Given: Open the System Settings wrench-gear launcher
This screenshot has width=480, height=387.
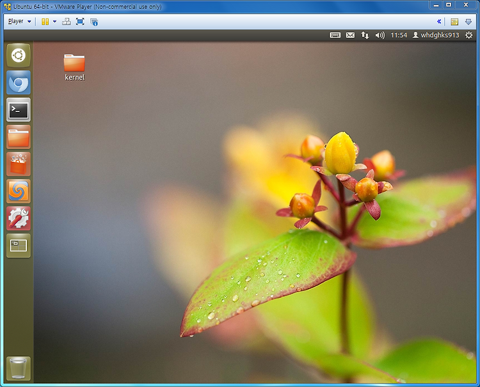Looking at the screenshot, I should pos(19,218).
